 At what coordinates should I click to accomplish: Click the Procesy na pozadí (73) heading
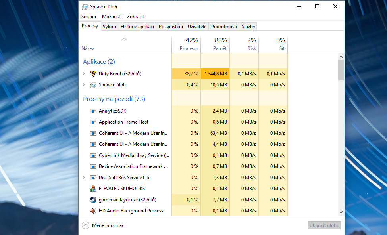click(114, 99)
